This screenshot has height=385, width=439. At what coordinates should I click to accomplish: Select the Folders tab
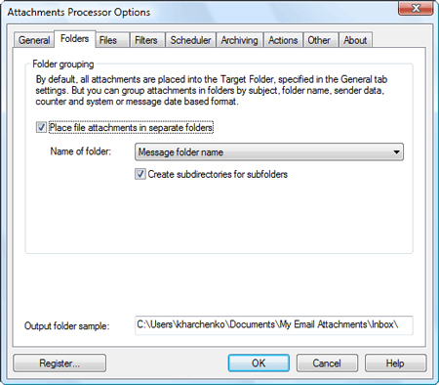coord(74,39)
